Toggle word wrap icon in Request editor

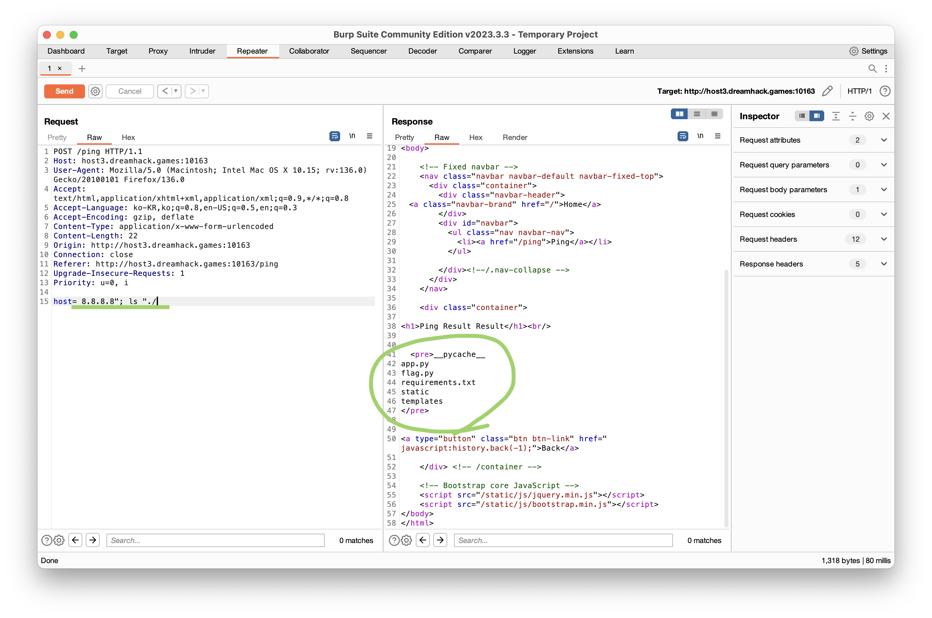point(334,136)
